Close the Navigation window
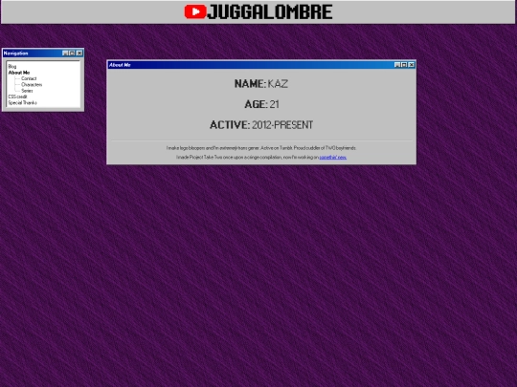Image resolution: width=517 pixels, height=387 pixels. click(79, 53)
